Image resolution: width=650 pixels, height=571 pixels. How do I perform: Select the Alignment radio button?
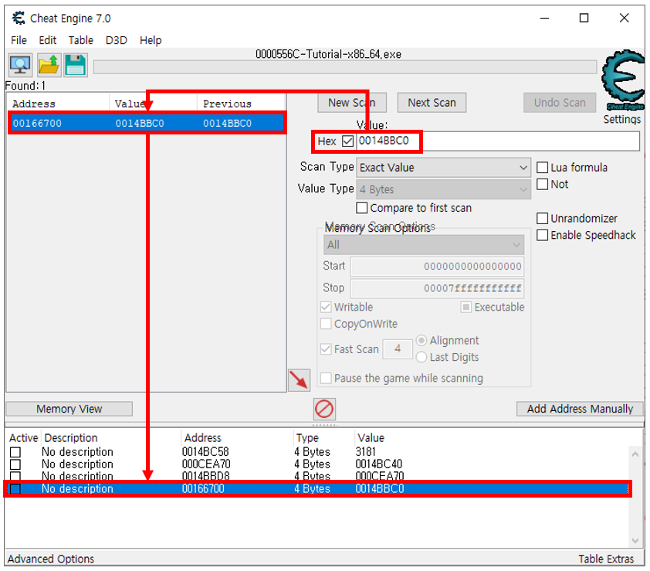tap(421, 341)
